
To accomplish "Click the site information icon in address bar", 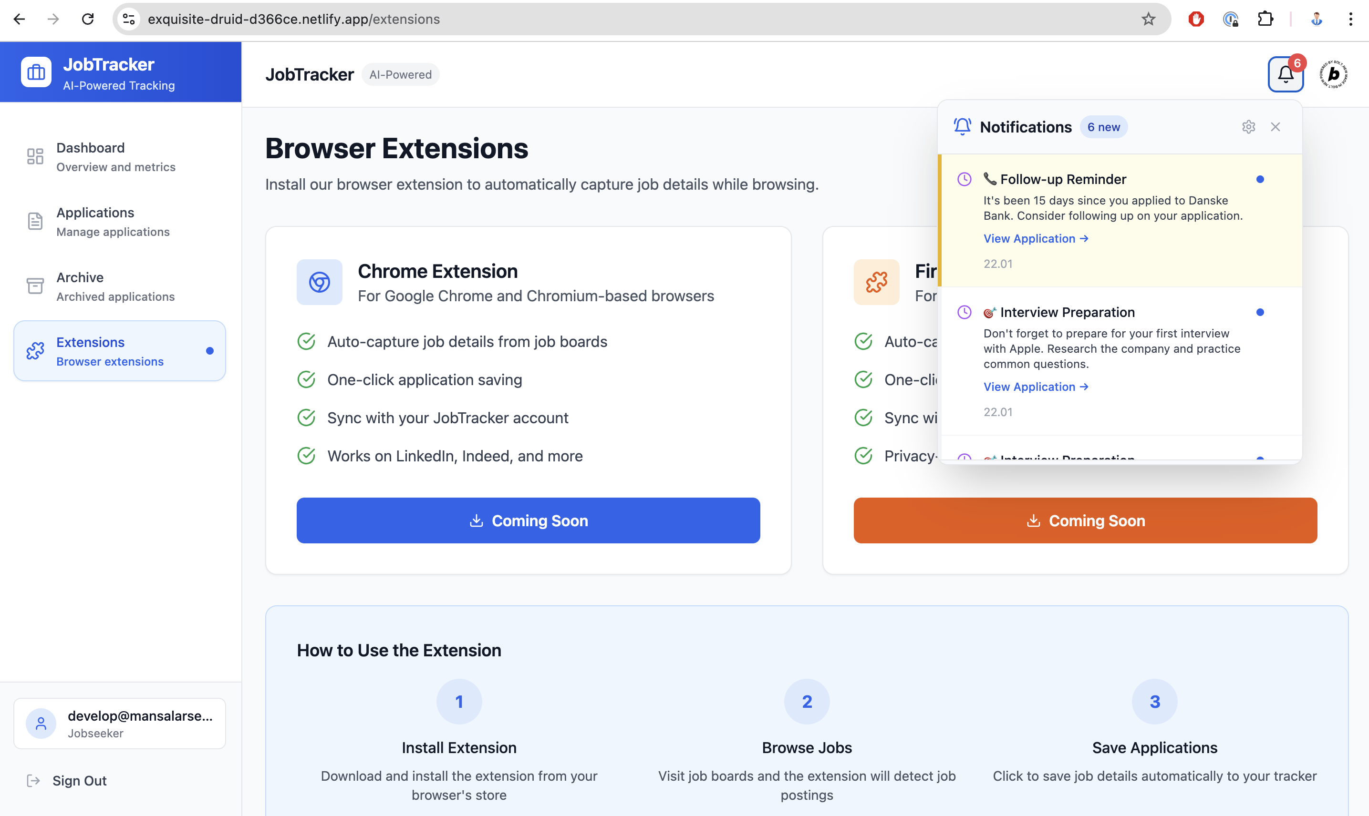I will coord(129,19).
